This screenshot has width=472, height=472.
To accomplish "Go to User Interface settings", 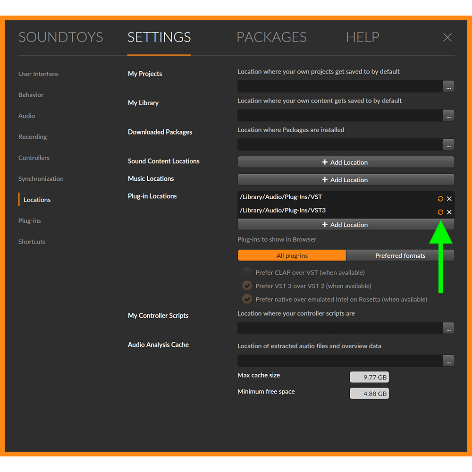I will tap(38, 74).
